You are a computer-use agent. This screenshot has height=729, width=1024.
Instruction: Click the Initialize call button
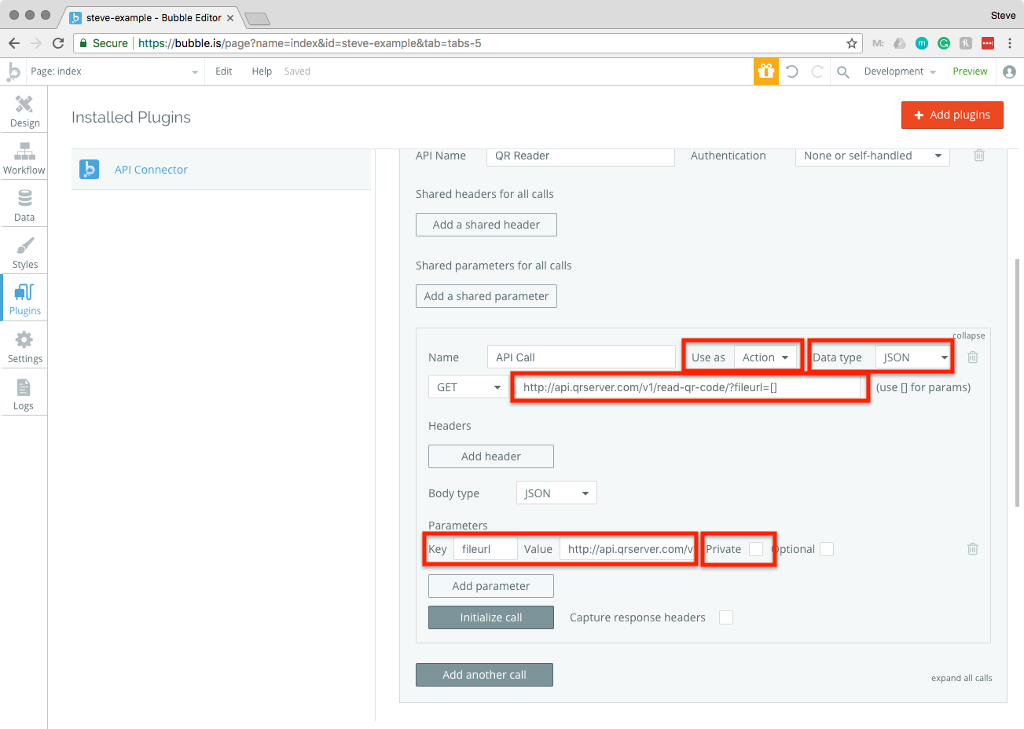click(x=491, y=617)
